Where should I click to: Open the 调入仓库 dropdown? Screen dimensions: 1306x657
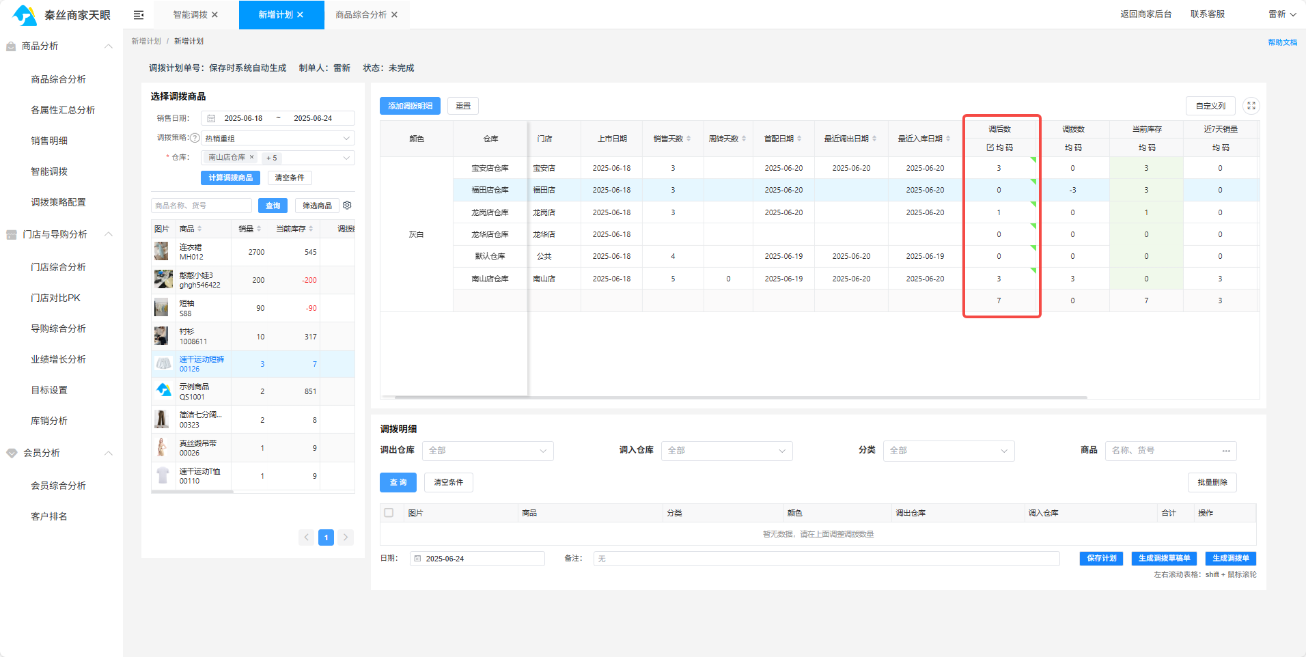point(727,451)
